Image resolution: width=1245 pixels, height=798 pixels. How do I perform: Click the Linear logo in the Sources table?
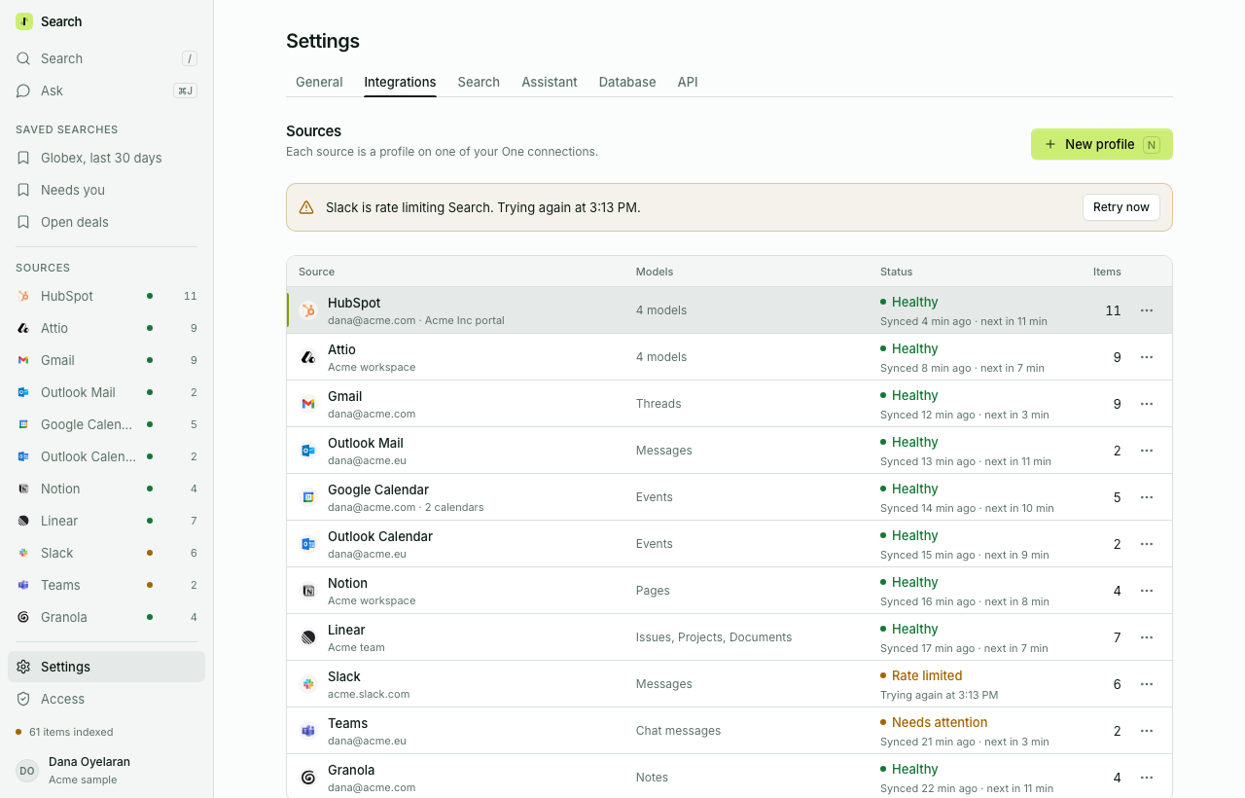coord(308,637)
